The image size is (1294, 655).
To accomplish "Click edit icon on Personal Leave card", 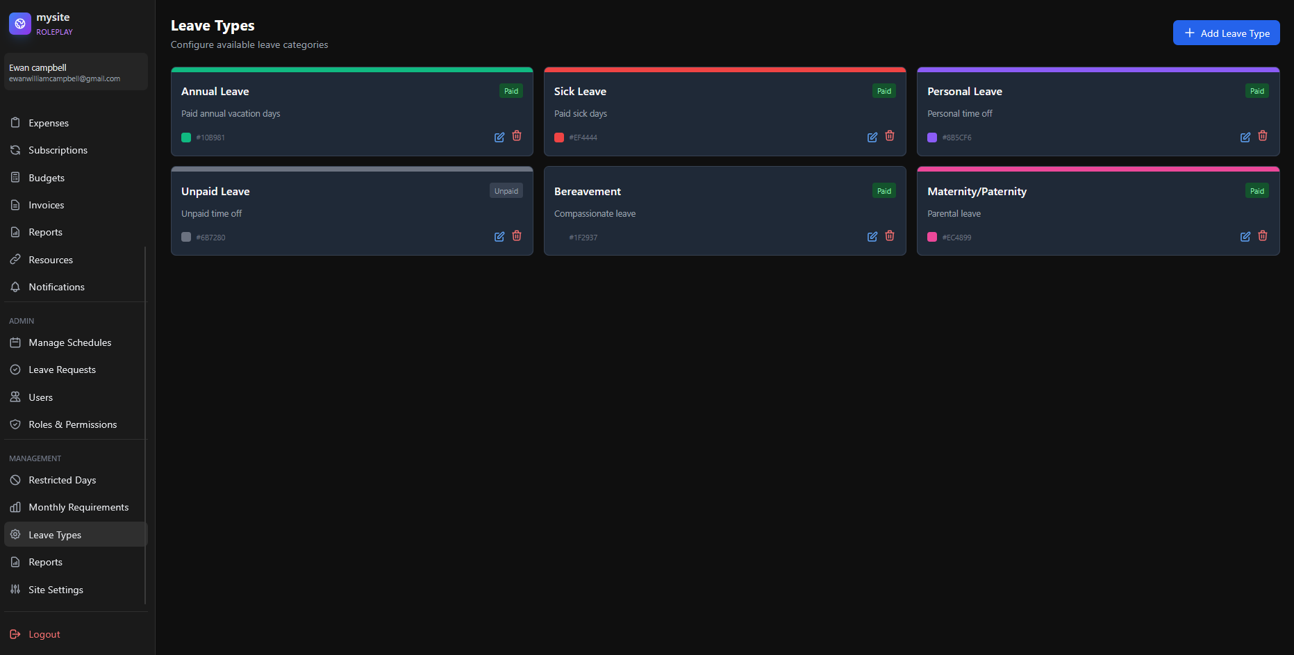I will 1245,138.
